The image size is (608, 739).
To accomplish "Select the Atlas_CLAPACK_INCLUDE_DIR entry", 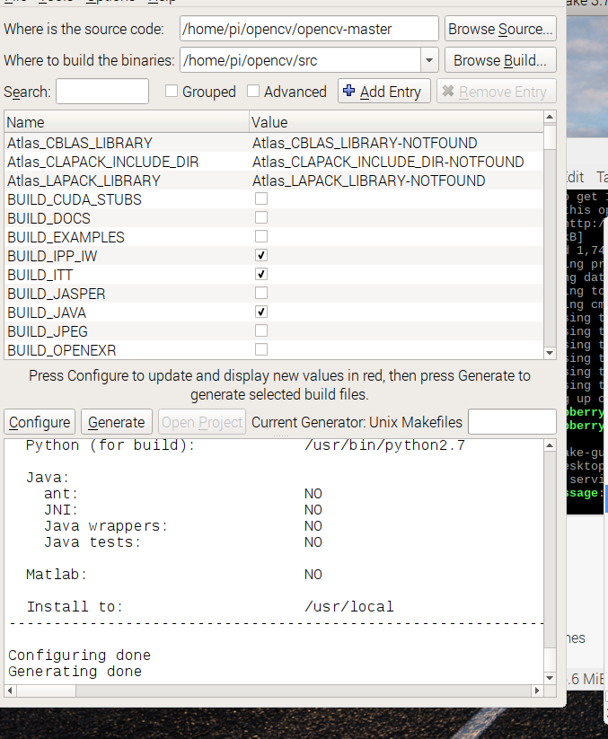I will click(103, 162).
